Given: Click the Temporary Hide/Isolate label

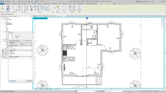Looking at the screenshot, I should tap(40, 18).
